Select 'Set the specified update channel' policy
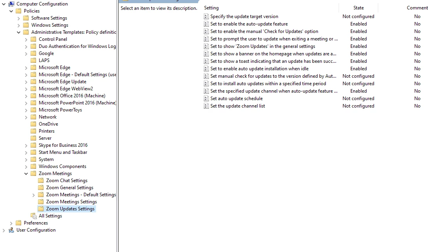Viewport: 428px width, 252px height. pos(274,91)
